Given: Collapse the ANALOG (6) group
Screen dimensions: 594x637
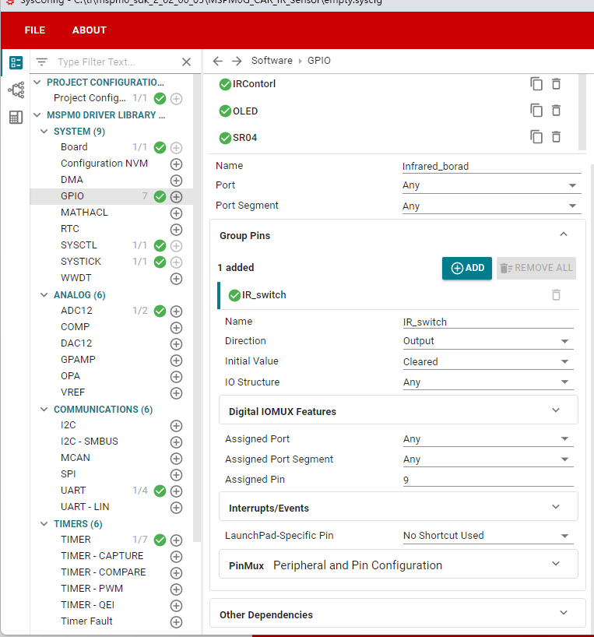Looking at the screenshot, I should tap(44, 295).
